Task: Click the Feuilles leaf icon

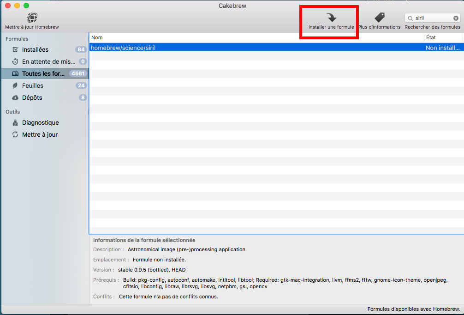Action: 15,85
